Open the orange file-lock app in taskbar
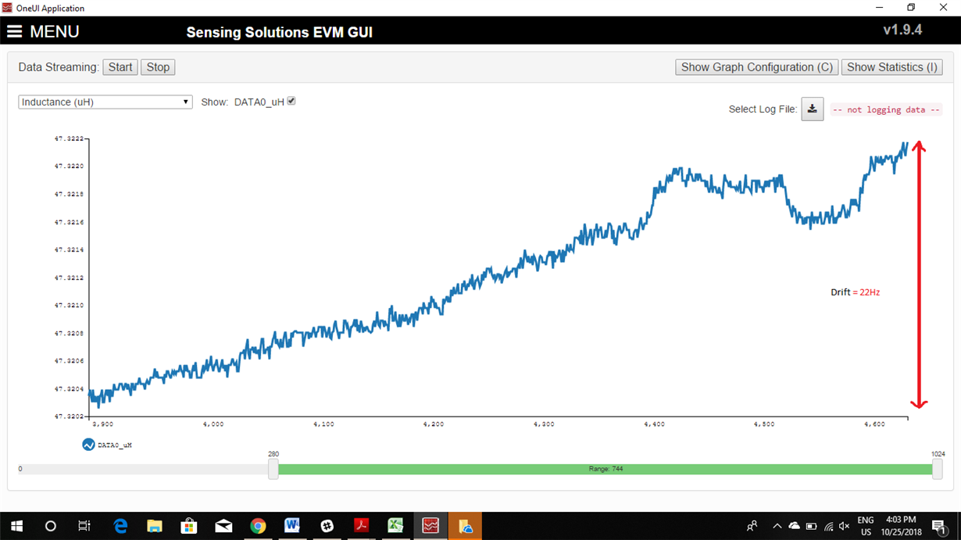This screenshot has height=540, width=961. point(465,526)
